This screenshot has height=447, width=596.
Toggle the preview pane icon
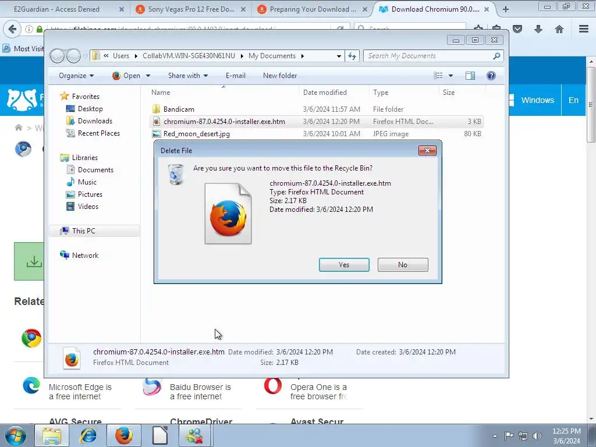point(470,76)
